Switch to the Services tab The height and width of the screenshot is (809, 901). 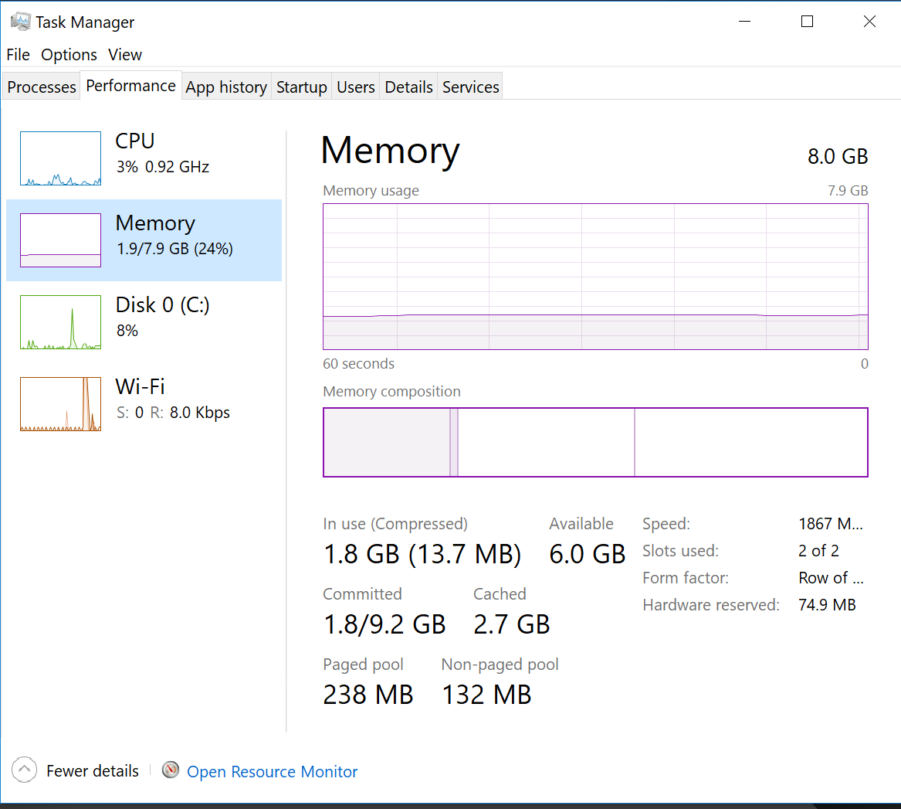[471, 87]
